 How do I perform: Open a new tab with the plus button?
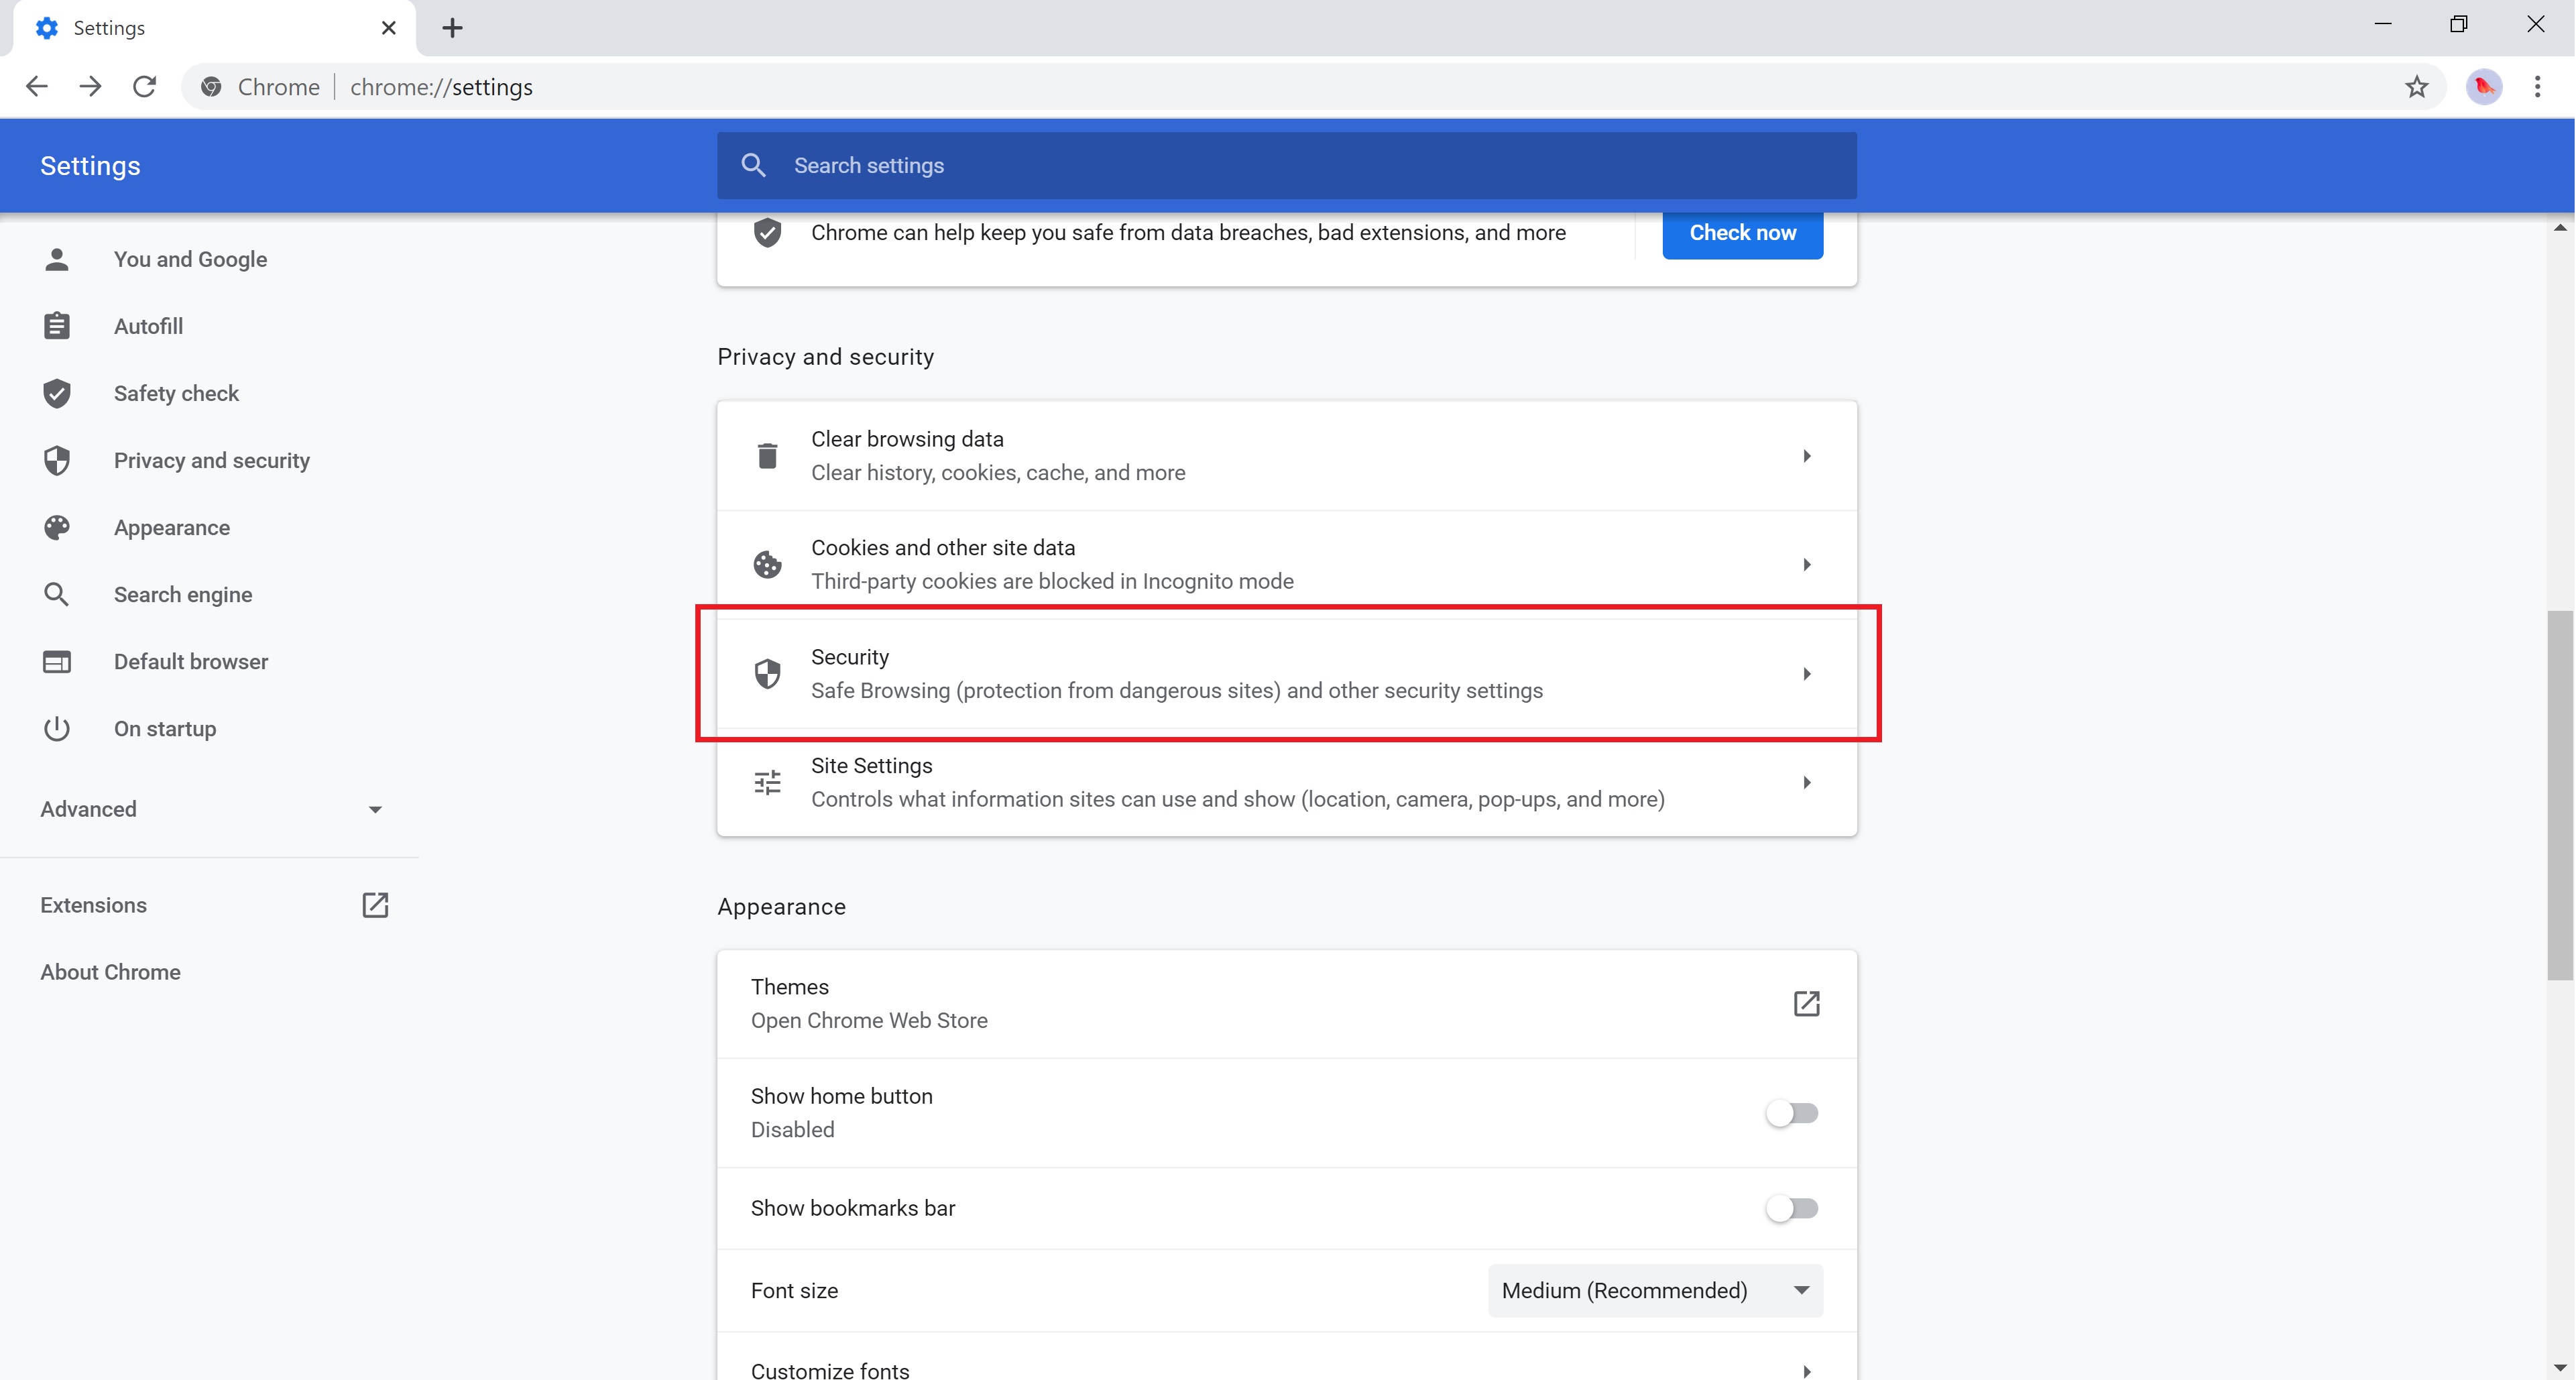452,28
